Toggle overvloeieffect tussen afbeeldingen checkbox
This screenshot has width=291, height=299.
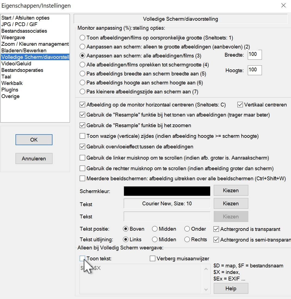(x=82, y=147)
